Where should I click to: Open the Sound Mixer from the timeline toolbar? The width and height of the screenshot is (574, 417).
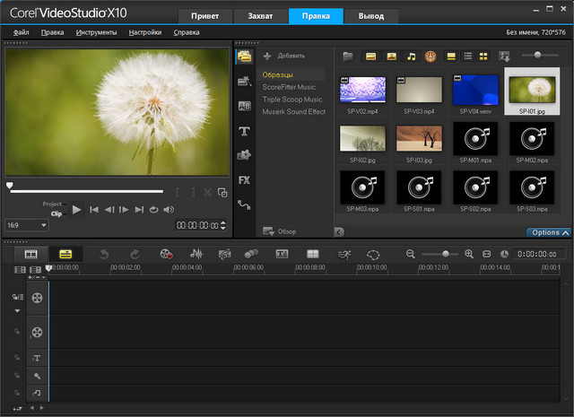(196, 255)
